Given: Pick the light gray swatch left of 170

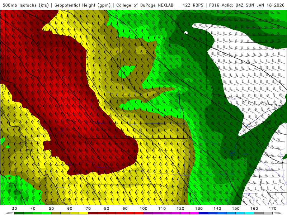Looking at the screenshot, I should tap(268, 213).
